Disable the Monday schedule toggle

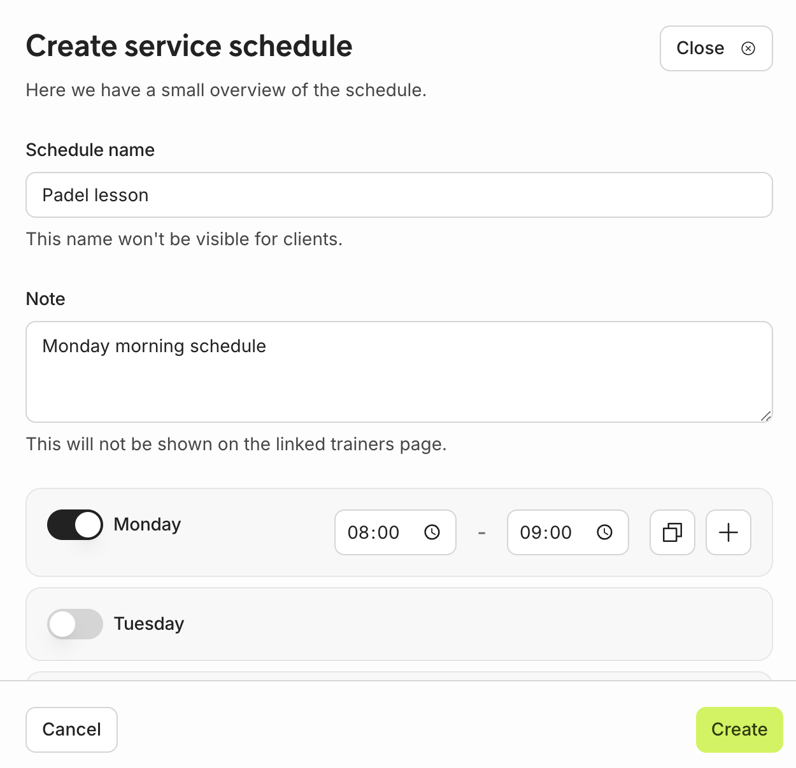coord(75,525)
